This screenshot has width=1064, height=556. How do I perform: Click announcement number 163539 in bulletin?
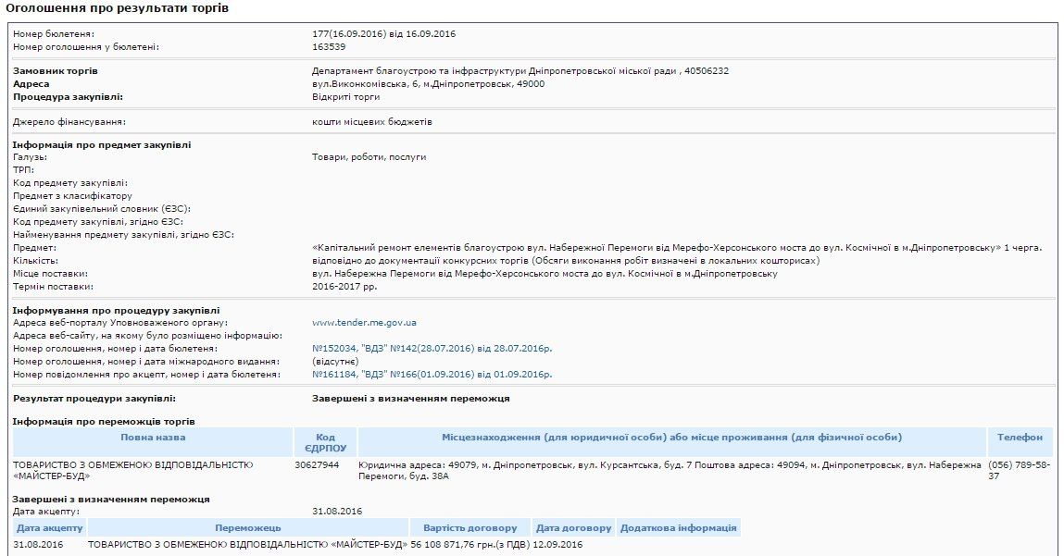[329, 46]
